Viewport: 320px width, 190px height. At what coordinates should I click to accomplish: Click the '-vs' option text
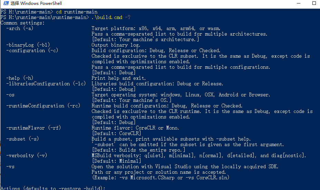pyautogui.click(x=10, y=167)
